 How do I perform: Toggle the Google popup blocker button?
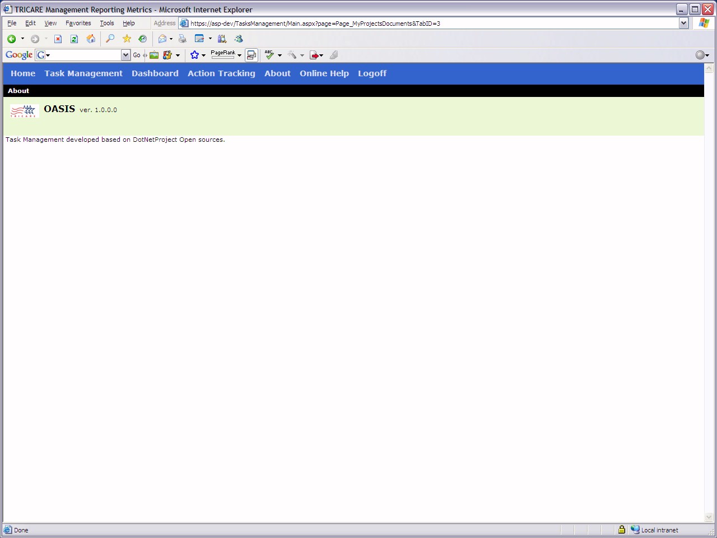[252, 55]
